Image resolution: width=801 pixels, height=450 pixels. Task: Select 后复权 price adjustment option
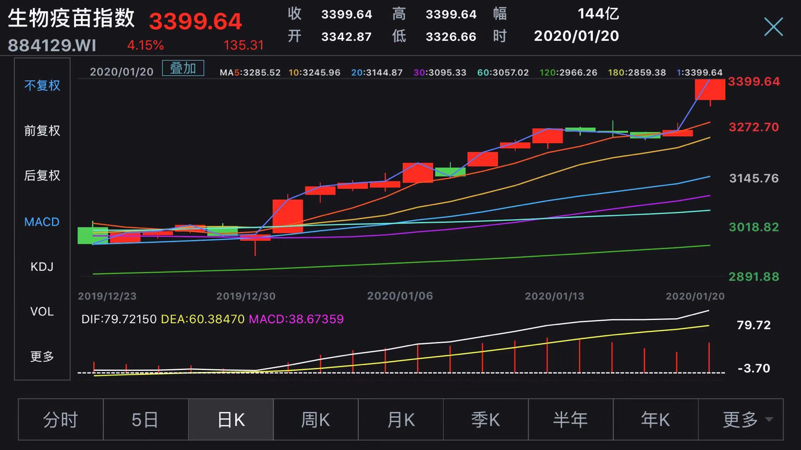(42, 175)
